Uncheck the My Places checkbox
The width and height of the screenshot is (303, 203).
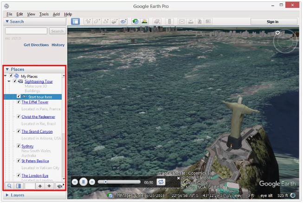point(11,76)
